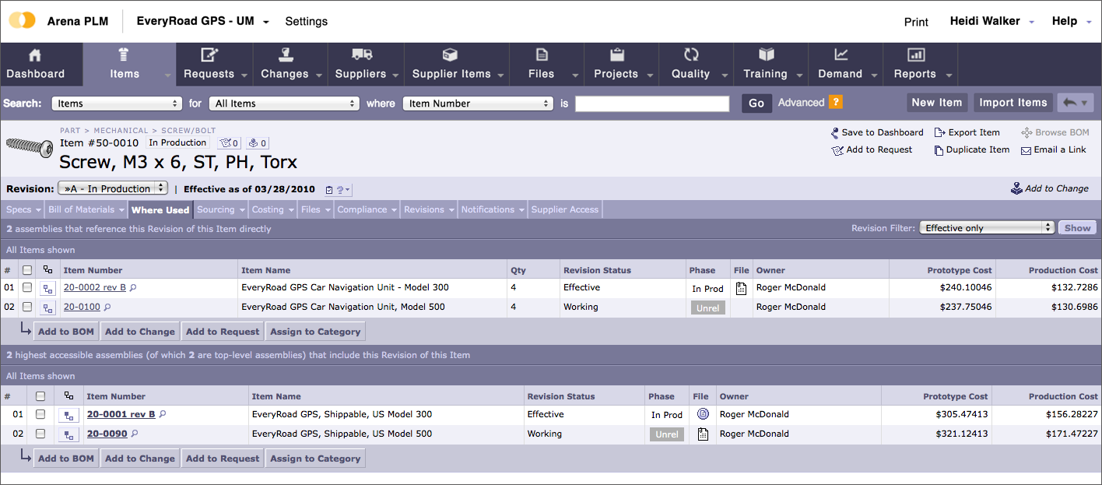Screen dimensions: 1102x485
Task: Check the box for row 20-0002 rev B
Action: [x=27, y=287]
